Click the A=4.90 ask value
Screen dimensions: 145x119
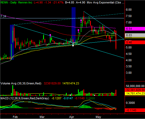[80, 2]
